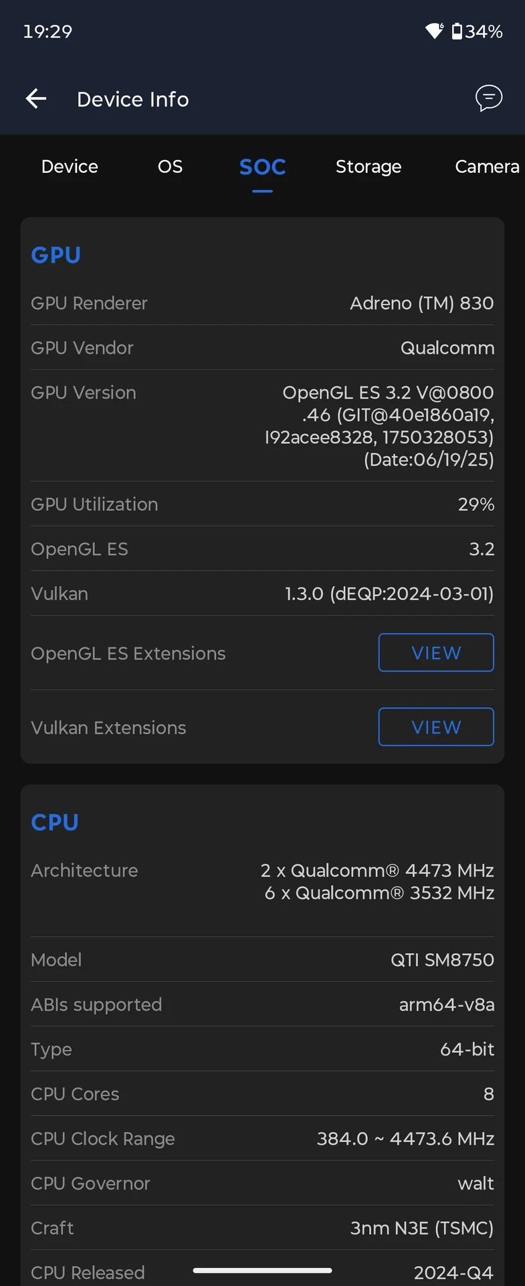Tap the CPU Clock Range row
Image resolution: width=525 pixels, height=1286 pixels.
tap(262, 1139)
